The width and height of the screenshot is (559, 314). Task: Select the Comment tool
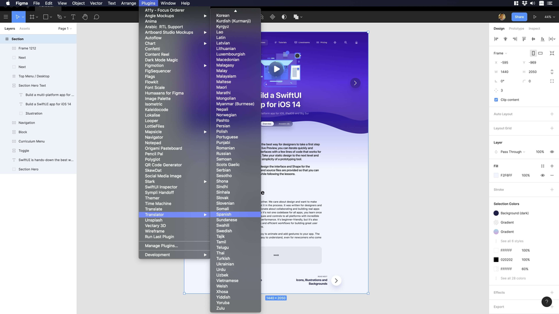click(97, 16)
